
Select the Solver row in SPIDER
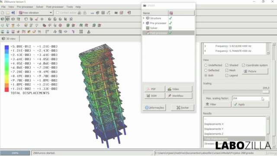168,28
